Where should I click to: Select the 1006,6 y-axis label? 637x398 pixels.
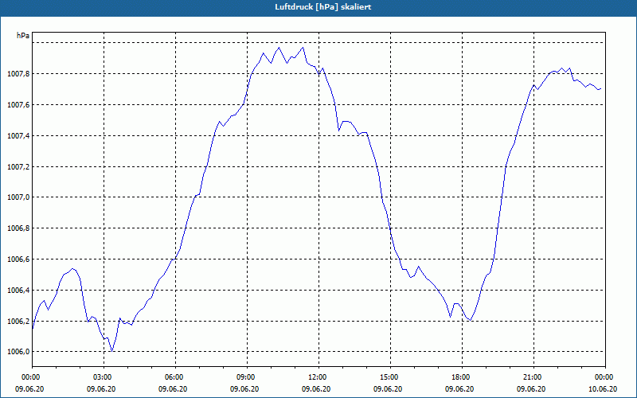[x=18, y=259]
